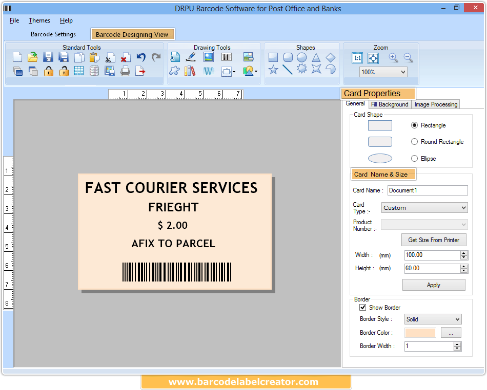Screen dimensions: 487x390
Task: Draw a five-point star shape
Action: point(273,70)
